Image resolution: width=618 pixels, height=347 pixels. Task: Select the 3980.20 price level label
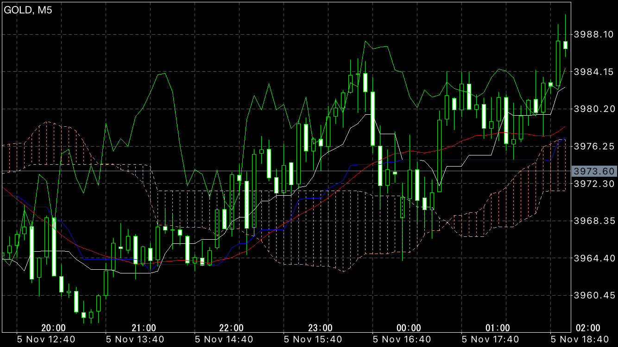[593, 109]
